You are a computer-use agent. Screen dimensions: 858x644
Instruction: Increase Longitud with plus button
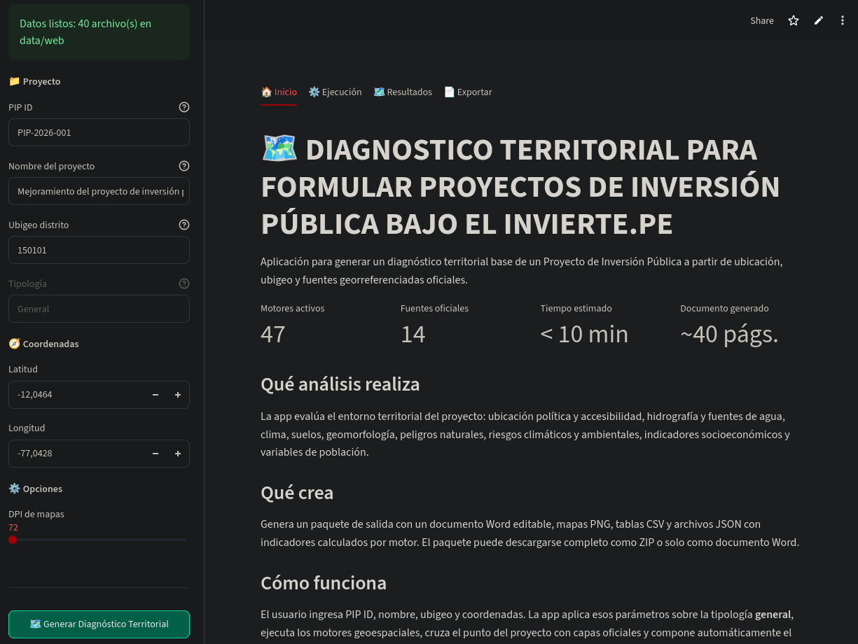click(178, 454)
